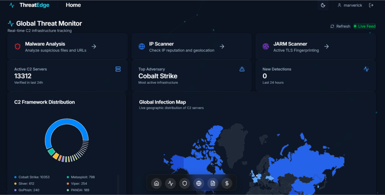Click the pulse icon in New Detections
385x195 pixels.
366,69
